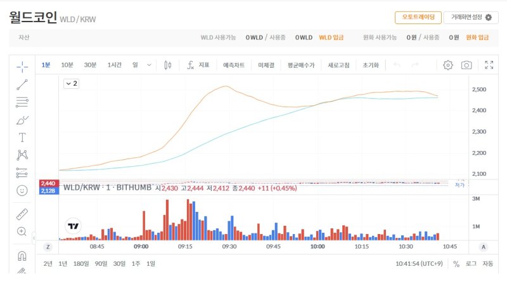
Task: Open chart settings gear icon
Action: coord(448,65)
